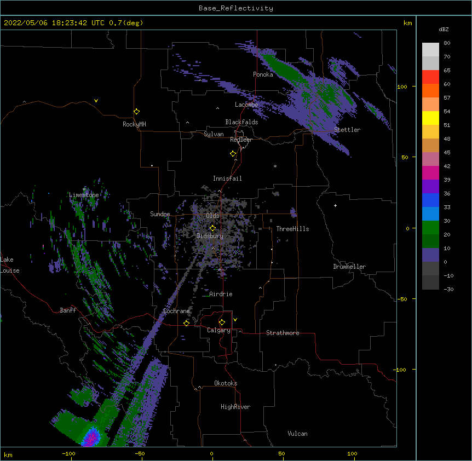
Task: Click the RedDeer city label
Action: (241, 140)
